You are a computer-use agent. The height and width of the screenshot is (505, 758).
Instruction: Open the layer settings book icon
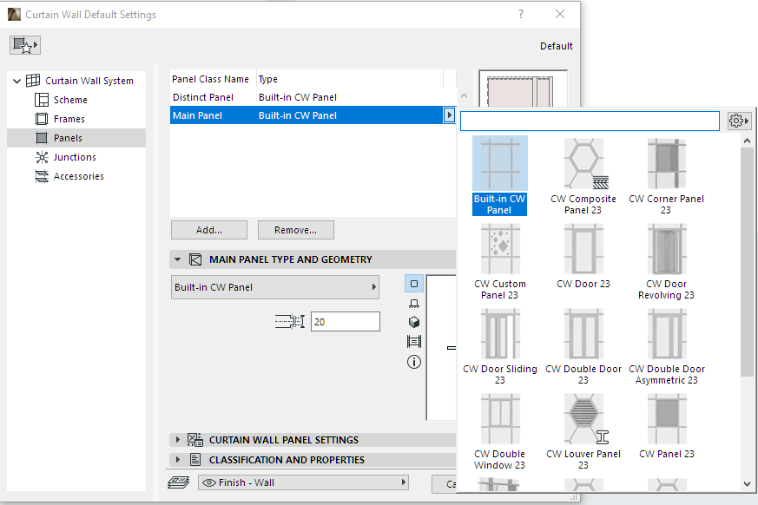point(179,482)
